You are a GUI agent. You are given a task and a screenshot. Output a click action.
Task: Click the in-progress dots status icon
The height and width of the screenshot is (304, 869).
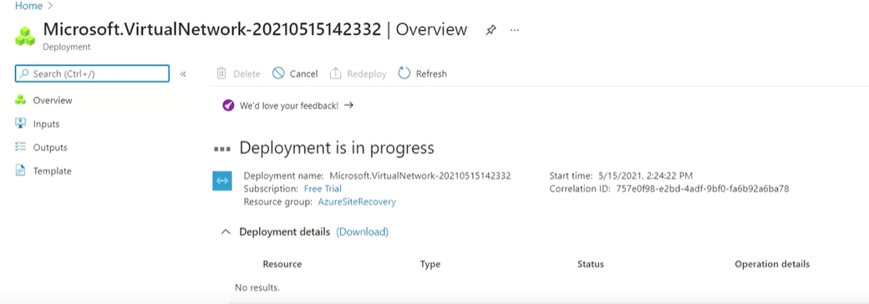(222, 149)
